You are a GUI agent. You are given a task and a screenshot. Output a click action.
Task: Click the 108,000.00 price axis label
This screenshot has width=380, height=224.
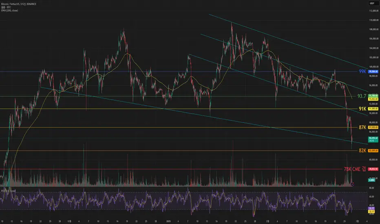(373, 29)
